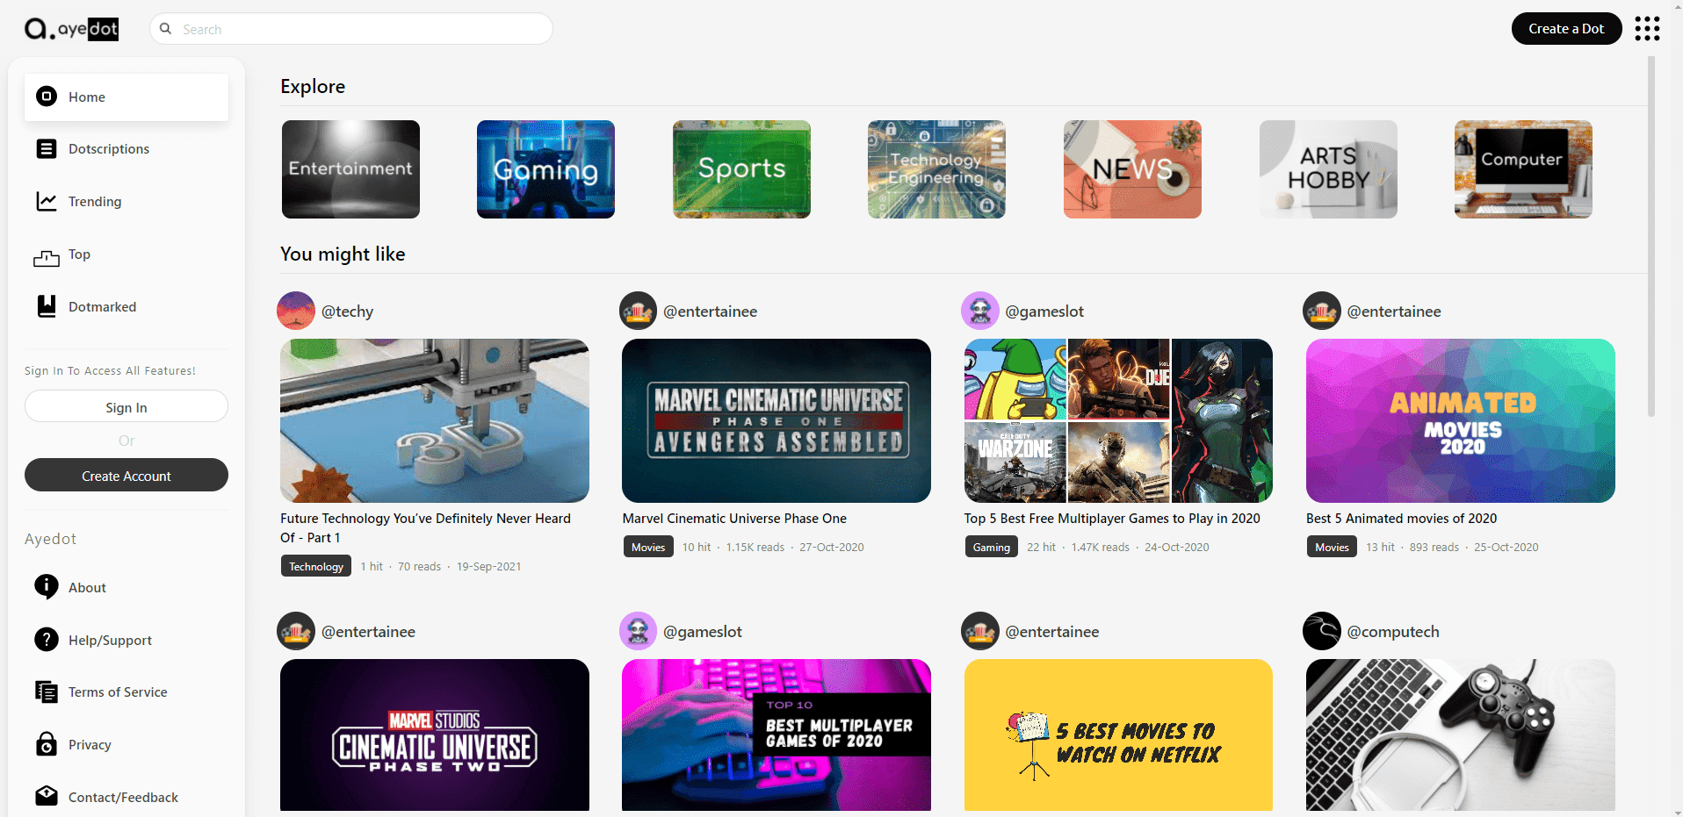Open the Home menu item
Viewport: 1683px width, 817px height.
pos(126,97)
